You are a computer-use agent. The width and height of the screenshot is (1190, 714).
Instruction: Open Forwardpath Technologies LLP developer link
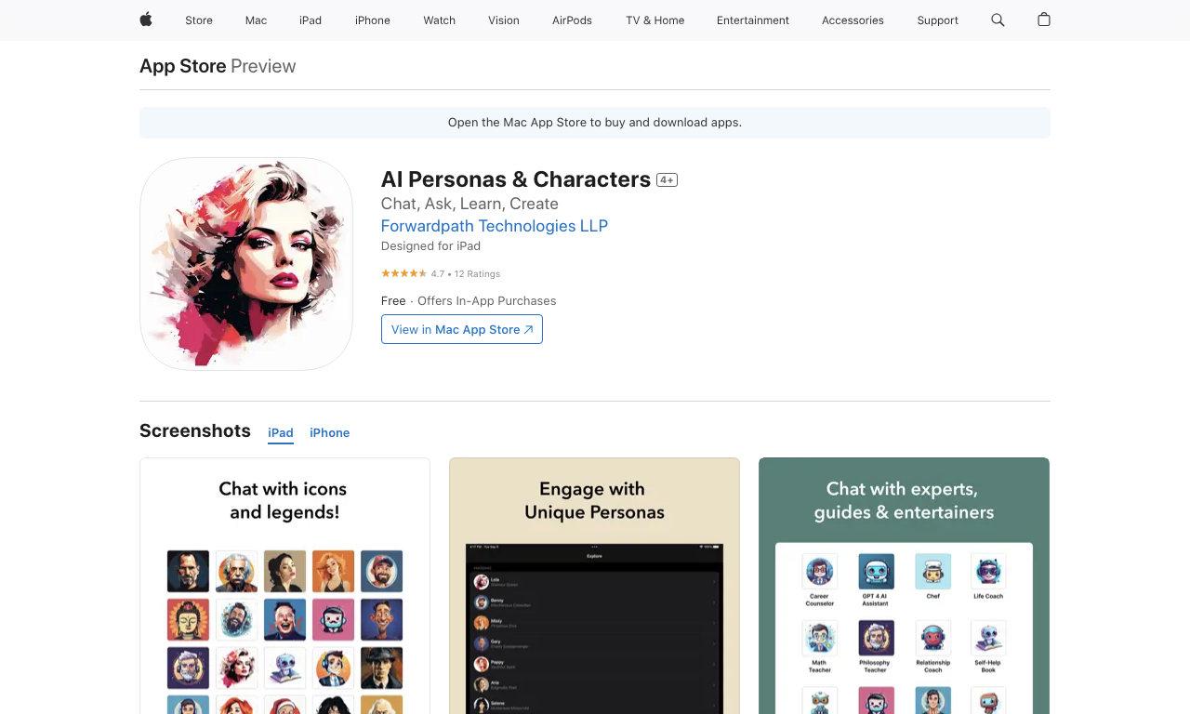click(495, 226)
